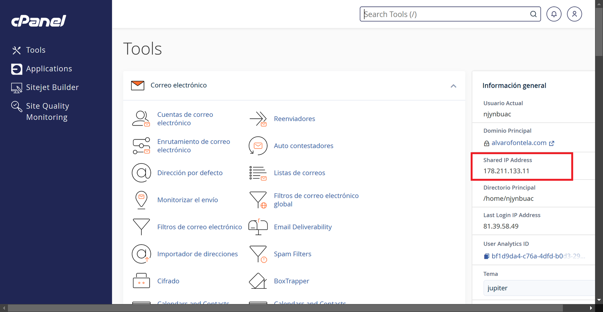This screenshot has height=312, width=603.
Task: Open Importador de direcciones link
Action: pos(197,254)
